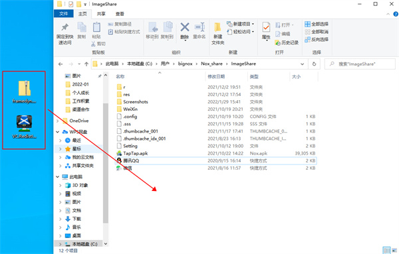Open the address bar history dropdown
Screen dimensions: 399x254
point(303,64)
